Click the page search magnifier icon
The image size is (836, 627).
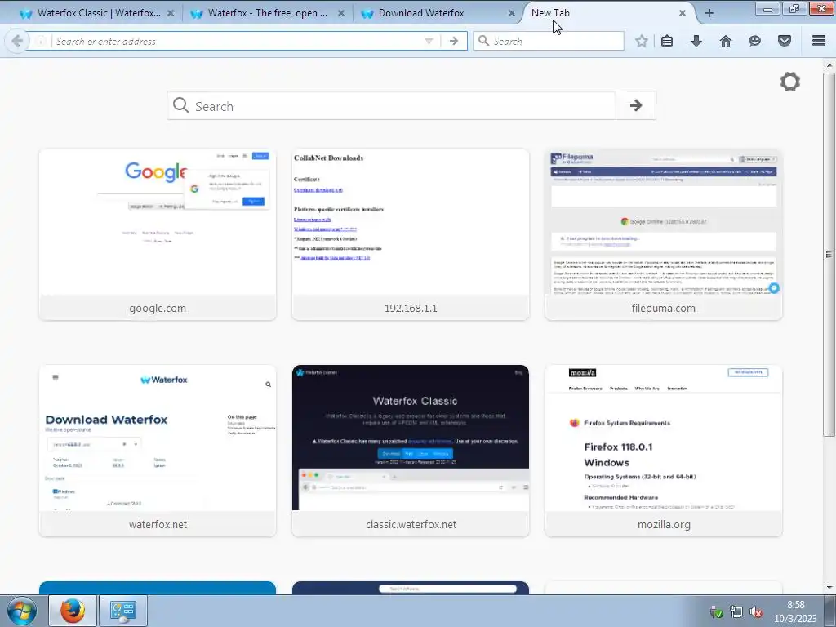(x=180, y=105)
